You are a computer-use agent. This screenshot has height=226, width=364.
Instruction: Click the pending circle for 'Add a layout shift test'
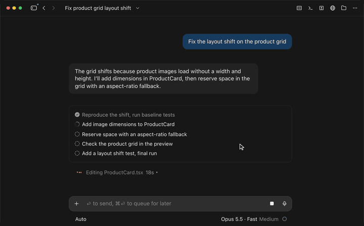tap(77, 153)
